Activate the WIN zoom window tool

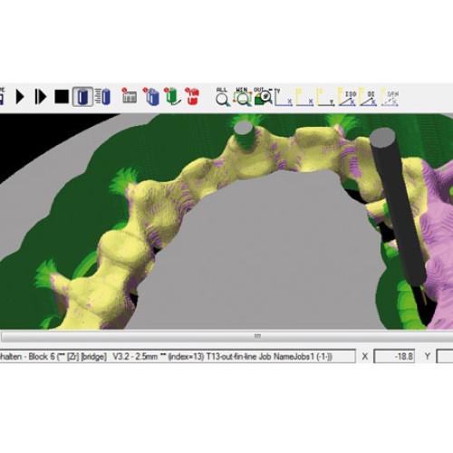pyautogui.click(x=243, y=97)
